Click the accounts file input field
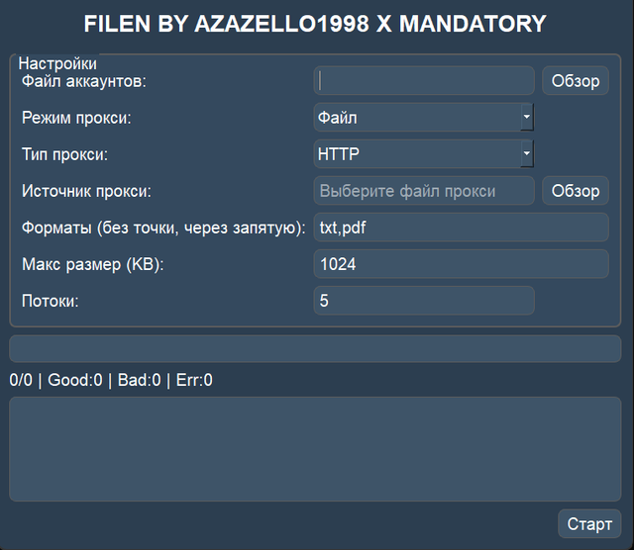Screen dimensions: 634x550 coord(424,81)
